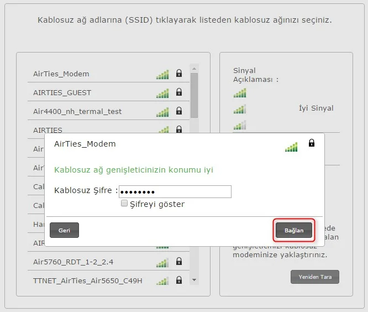Click the weakest visible signal legend icon
This screenshot has width=368, height=312.
pos(240,125)
